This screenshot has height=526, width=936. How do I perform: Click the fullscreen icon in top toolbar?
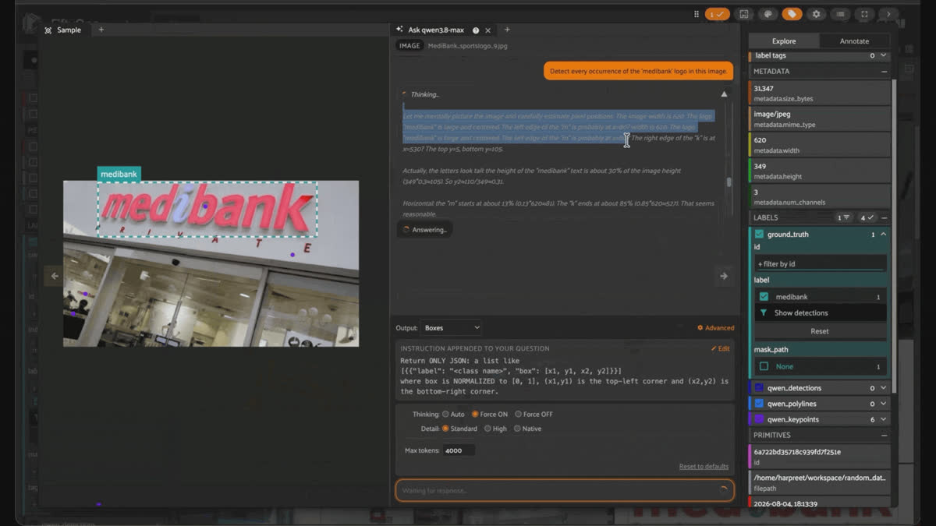point(864,14)
